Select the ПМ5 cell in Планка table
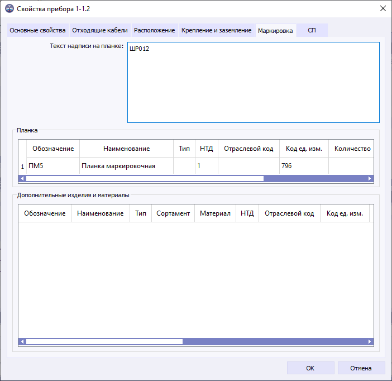392x381 pixels. pyautogui.click(x=53, y=165)
